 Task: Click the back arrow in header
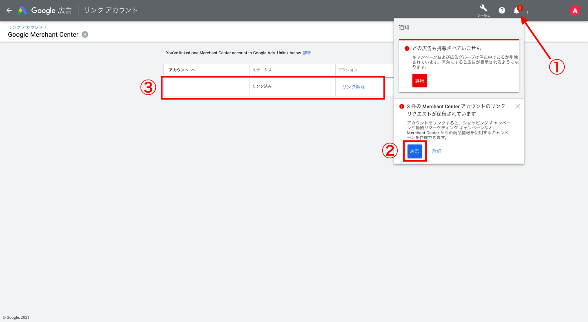9,10
